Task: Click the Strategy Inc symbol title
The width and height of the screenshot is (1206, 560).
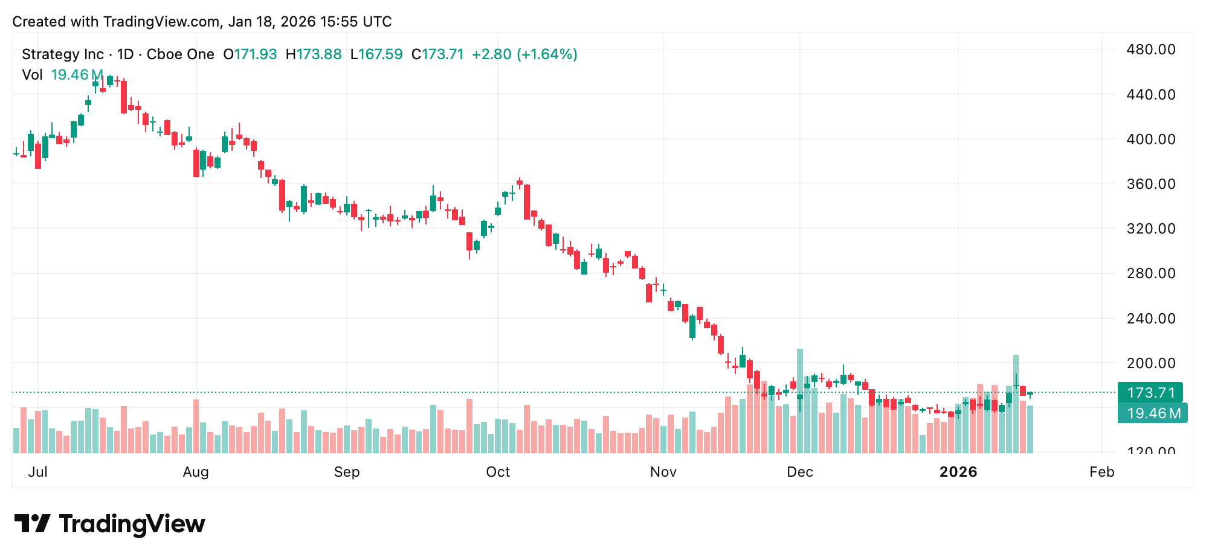Action: 63,54
